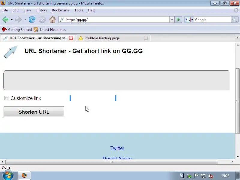Click the vertical scrollbar thumb
This screenshot has width=240, height=180.
tap(237, 101)
